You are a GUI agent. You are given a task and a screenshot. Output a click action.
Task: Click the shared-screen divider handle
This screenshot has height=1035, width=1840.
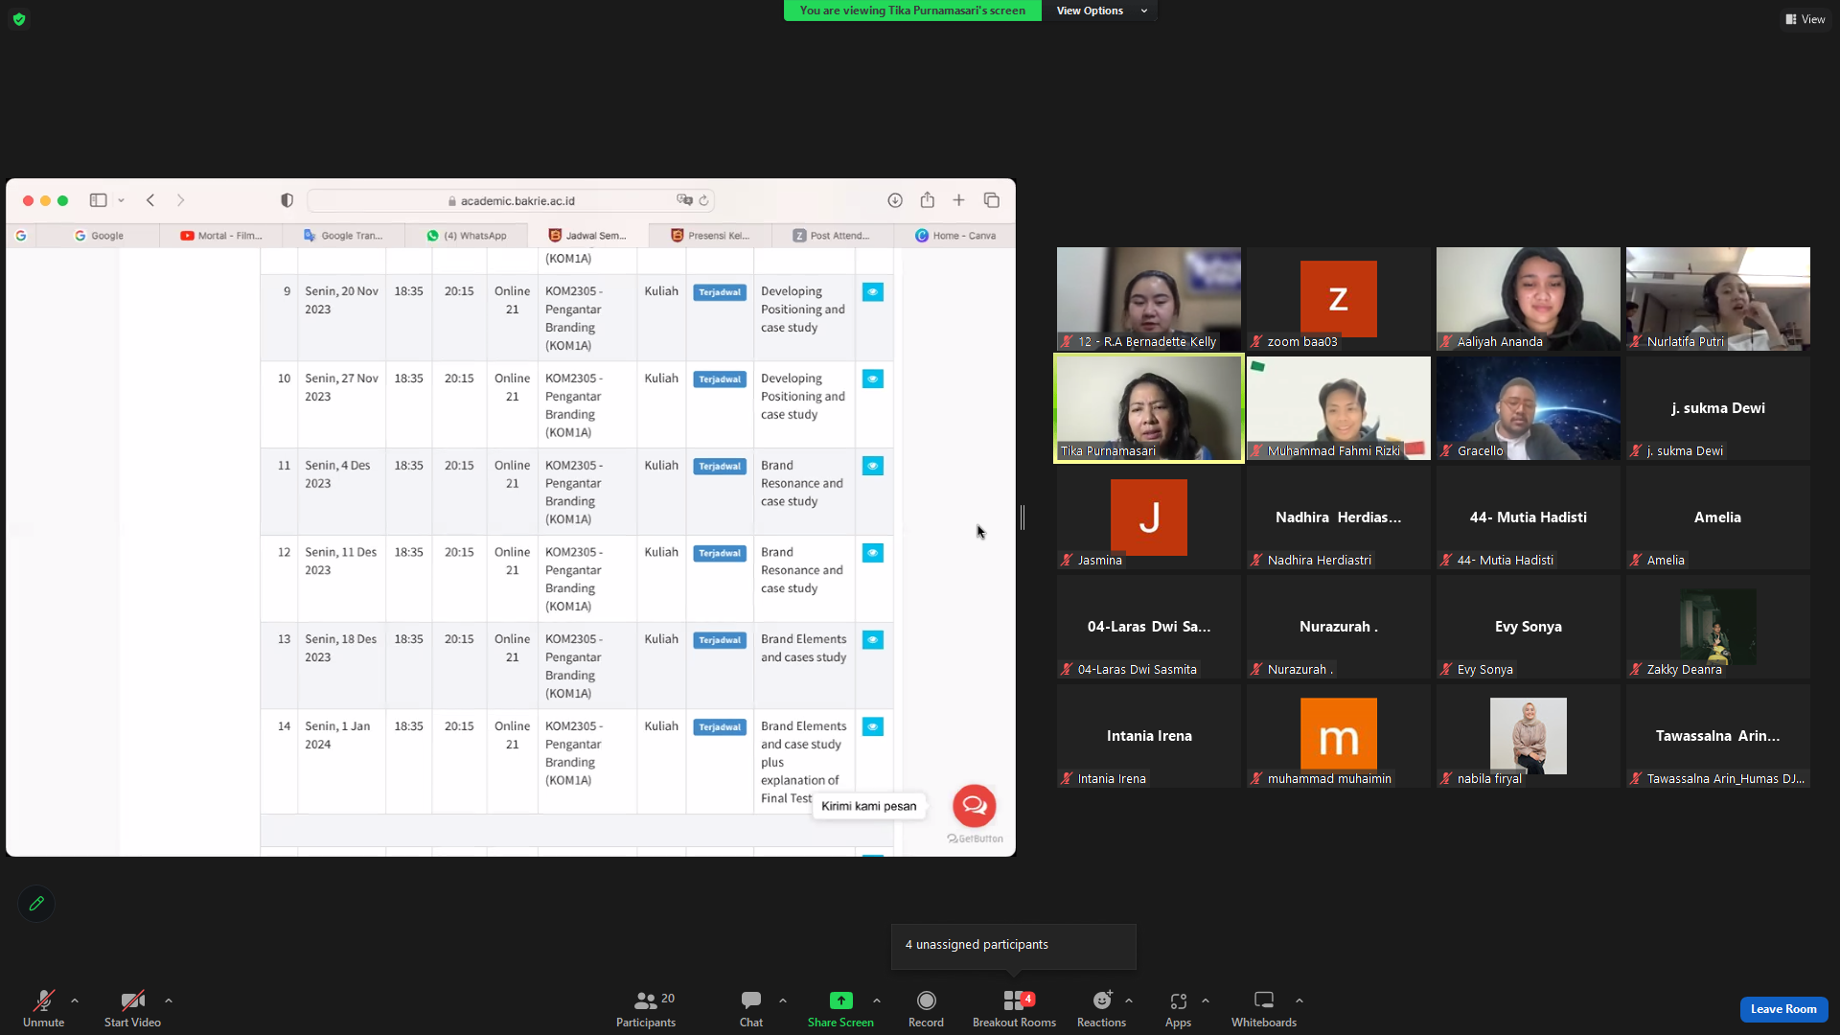point(1023,517)
